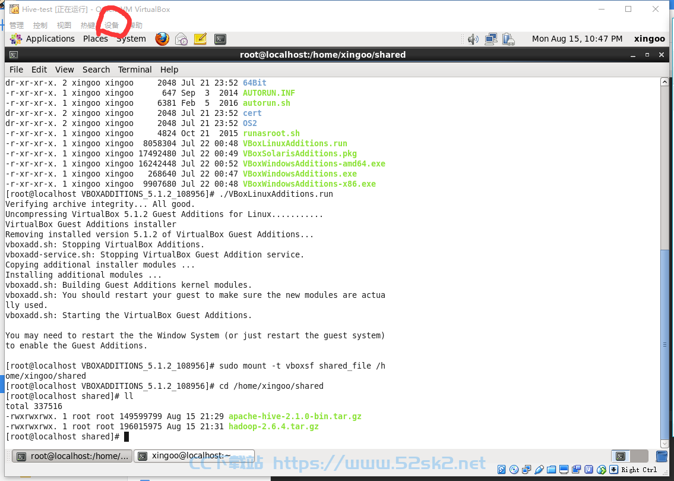Screen dimensions: 674x481
Task: Click the GNOME trash icon in bottom panel
Action: (x=662, y=456)
